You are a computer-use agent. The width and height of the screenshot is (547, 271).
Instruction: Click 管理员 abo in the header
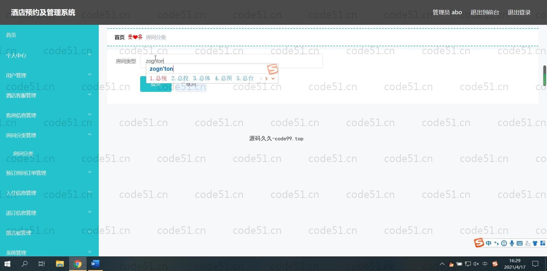tap(447, 12)
